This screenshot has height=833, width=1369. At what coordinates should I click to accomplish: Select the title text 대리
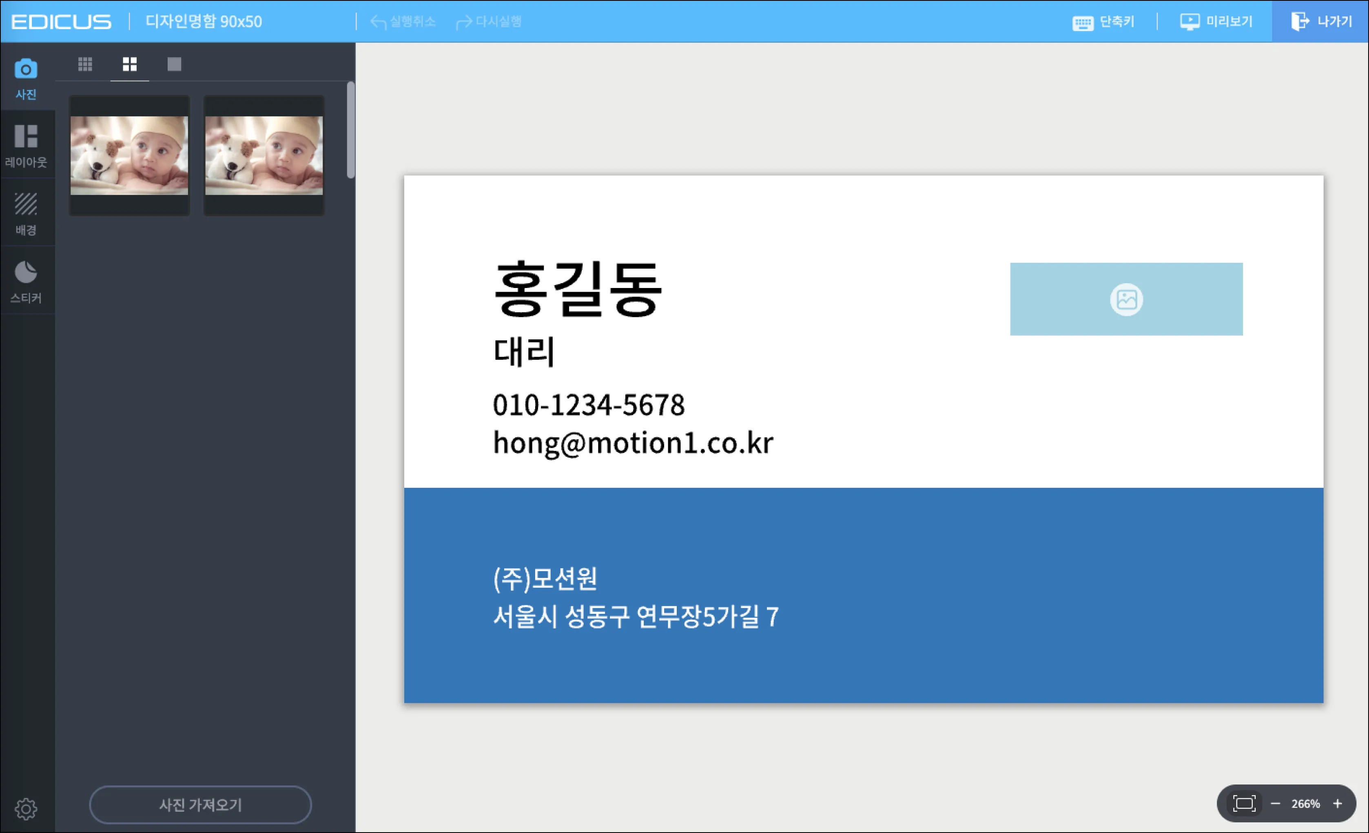524,351
